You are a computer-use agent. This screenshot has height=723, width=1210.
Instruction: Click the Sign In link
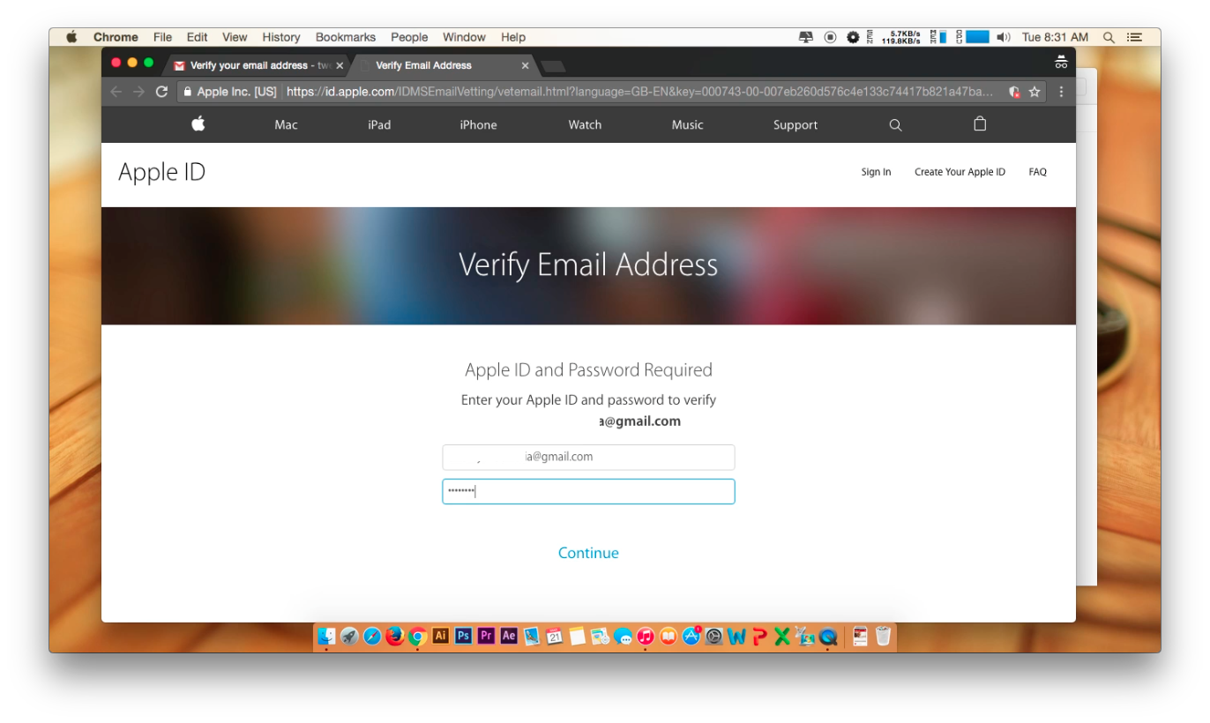coord(876,172)
